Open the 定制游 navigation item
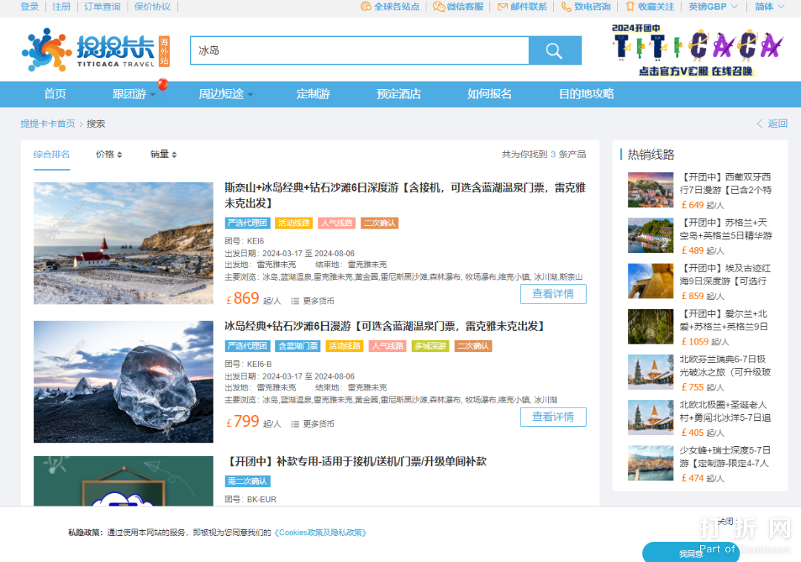The height and width of the screenshot is (562, 801). (313, 94)
